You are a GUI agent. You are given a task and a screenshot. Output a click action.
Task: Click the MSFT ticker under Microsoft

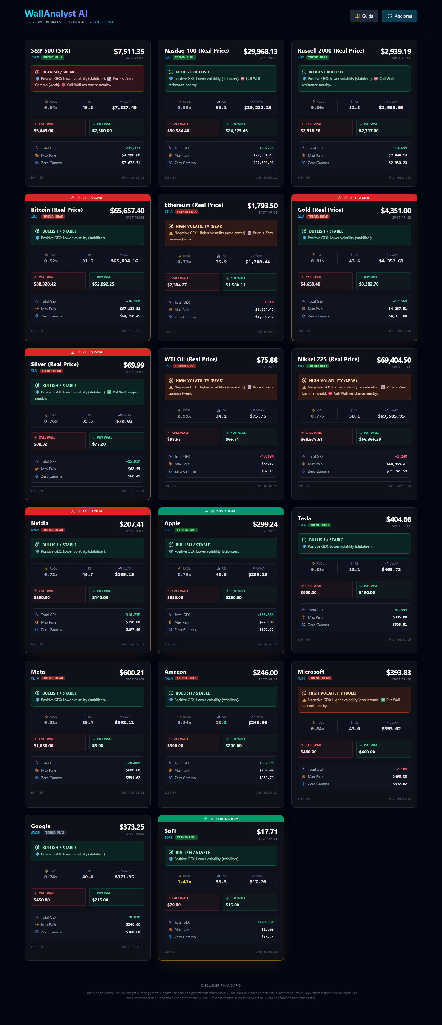coord(302,678)
